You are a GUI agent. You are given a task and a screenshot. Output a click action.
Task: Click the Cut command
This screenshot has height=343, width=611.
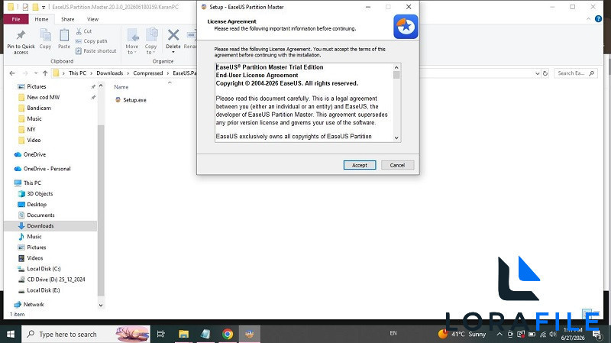pos(84,31)
